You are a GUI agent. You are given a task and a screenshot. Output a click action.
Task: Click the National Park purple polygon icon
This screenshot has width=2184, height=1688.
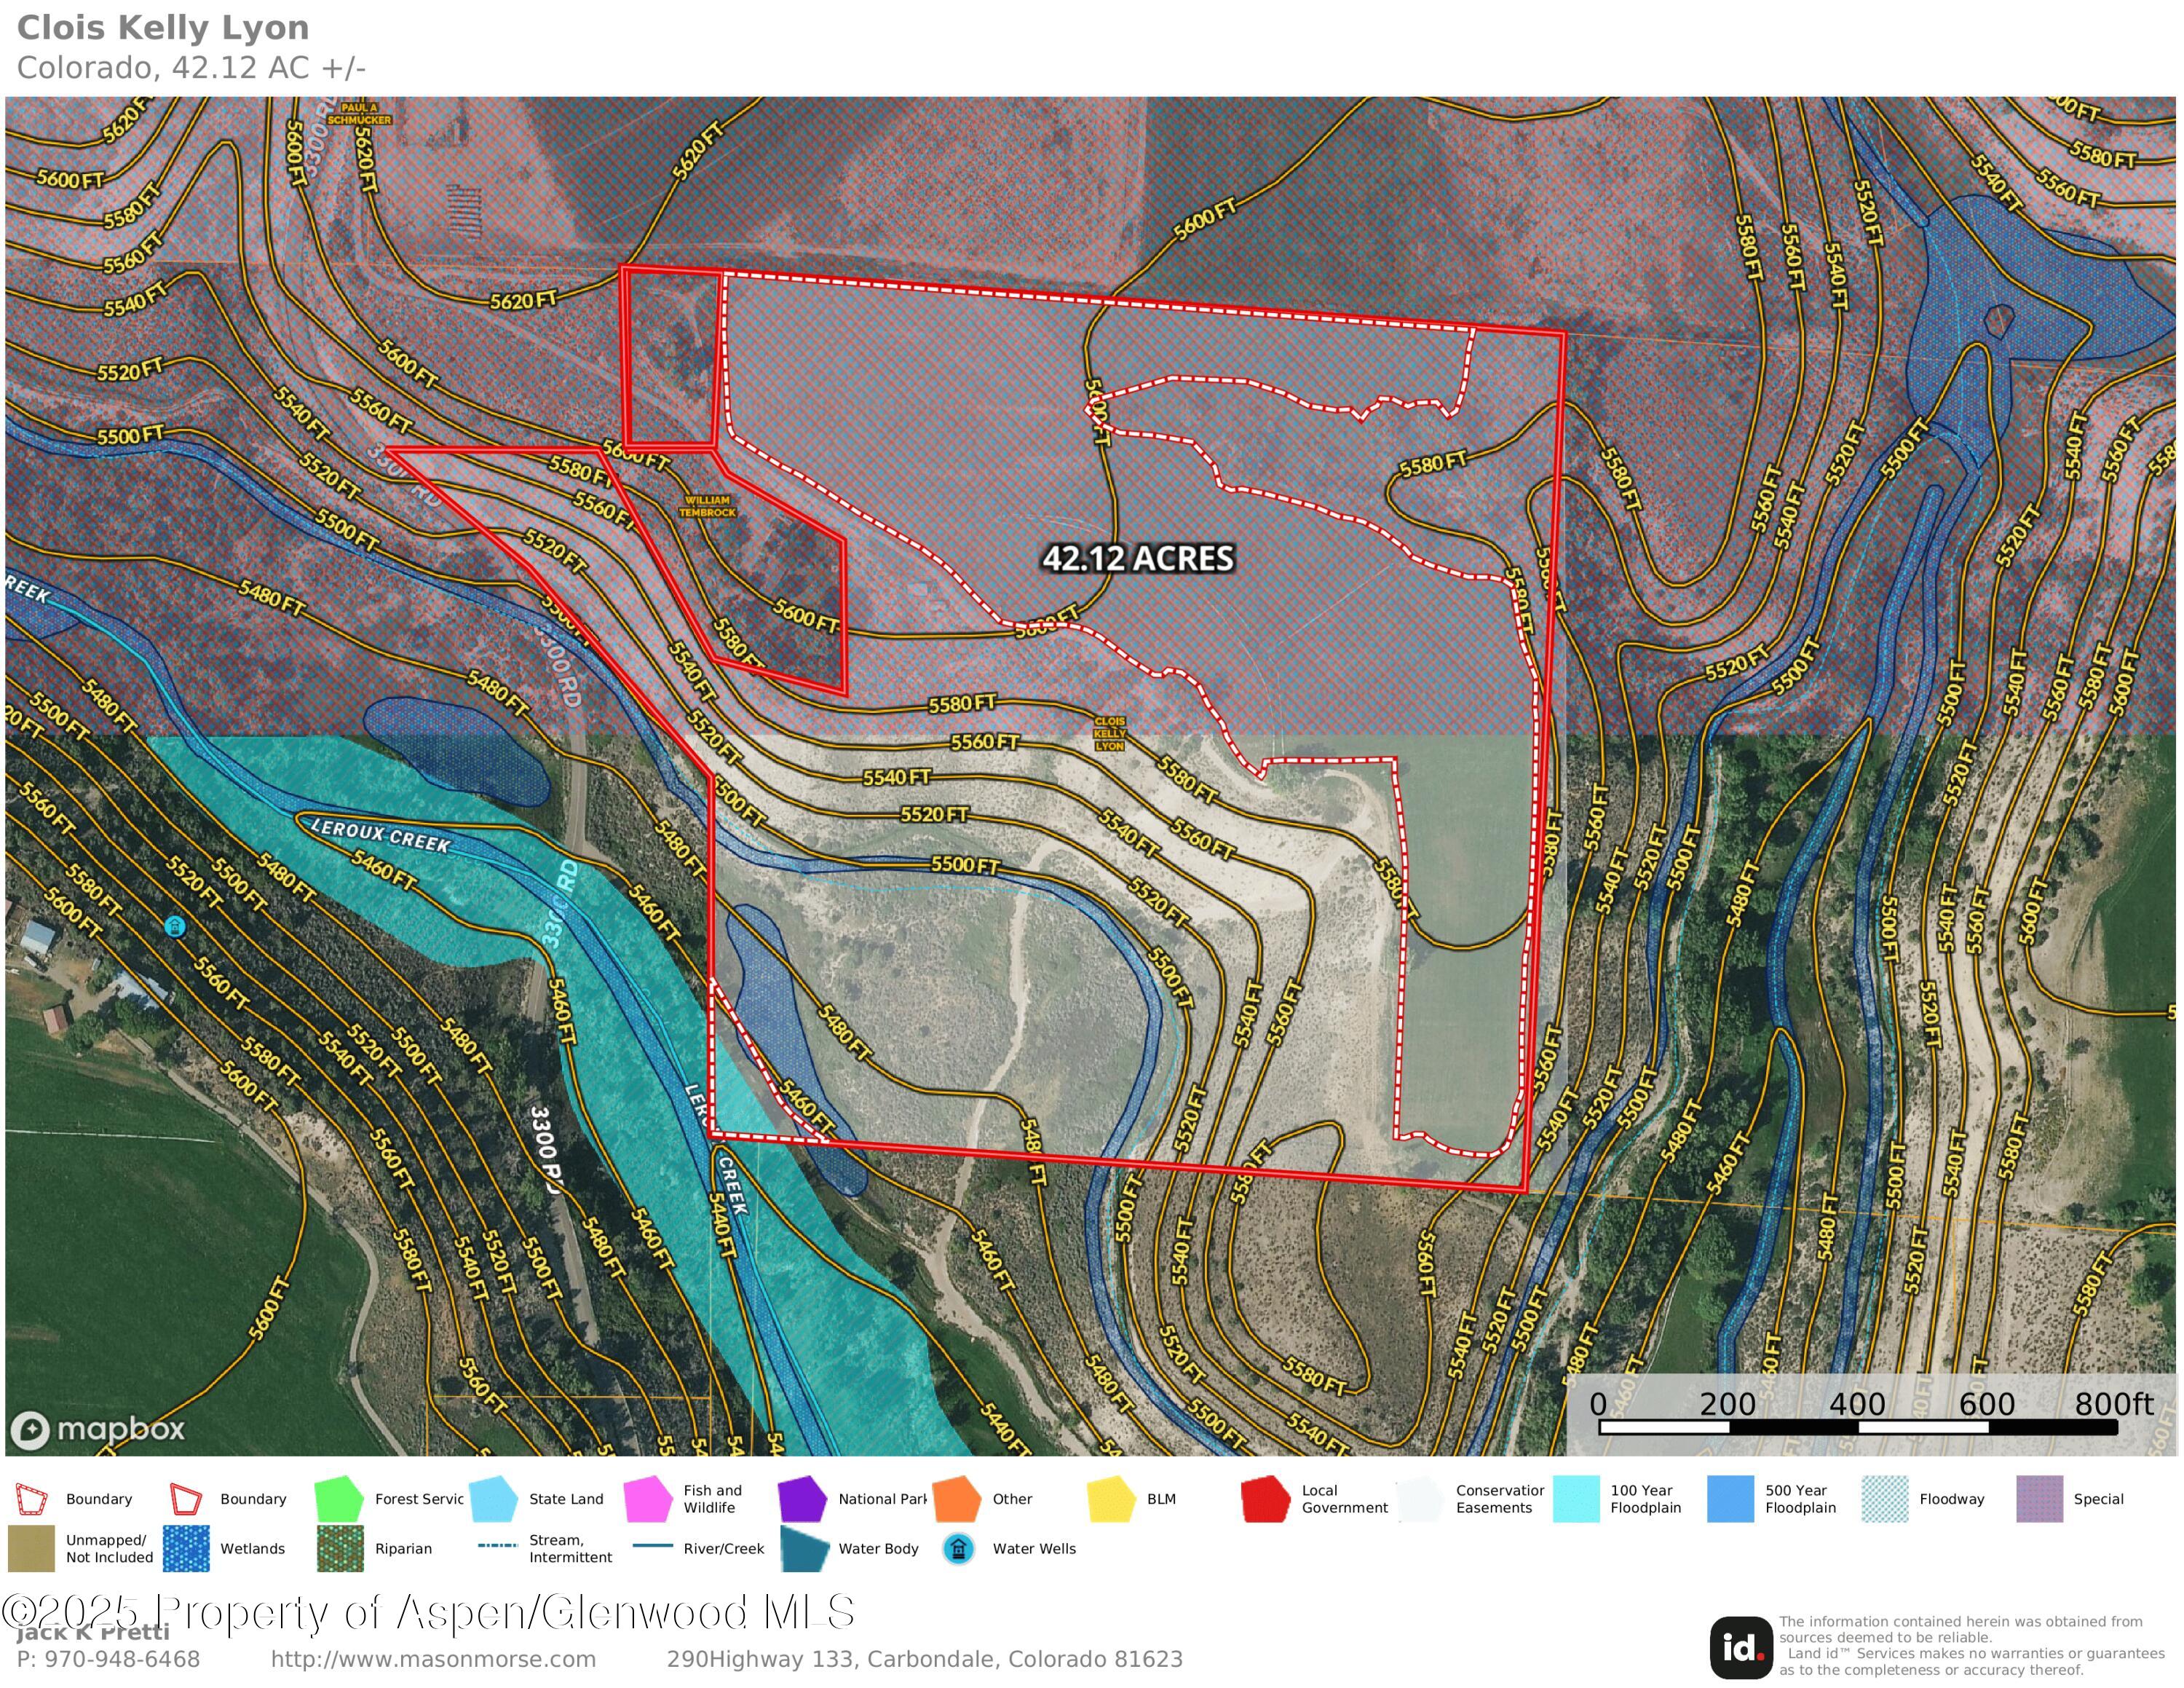[802, 1499]
